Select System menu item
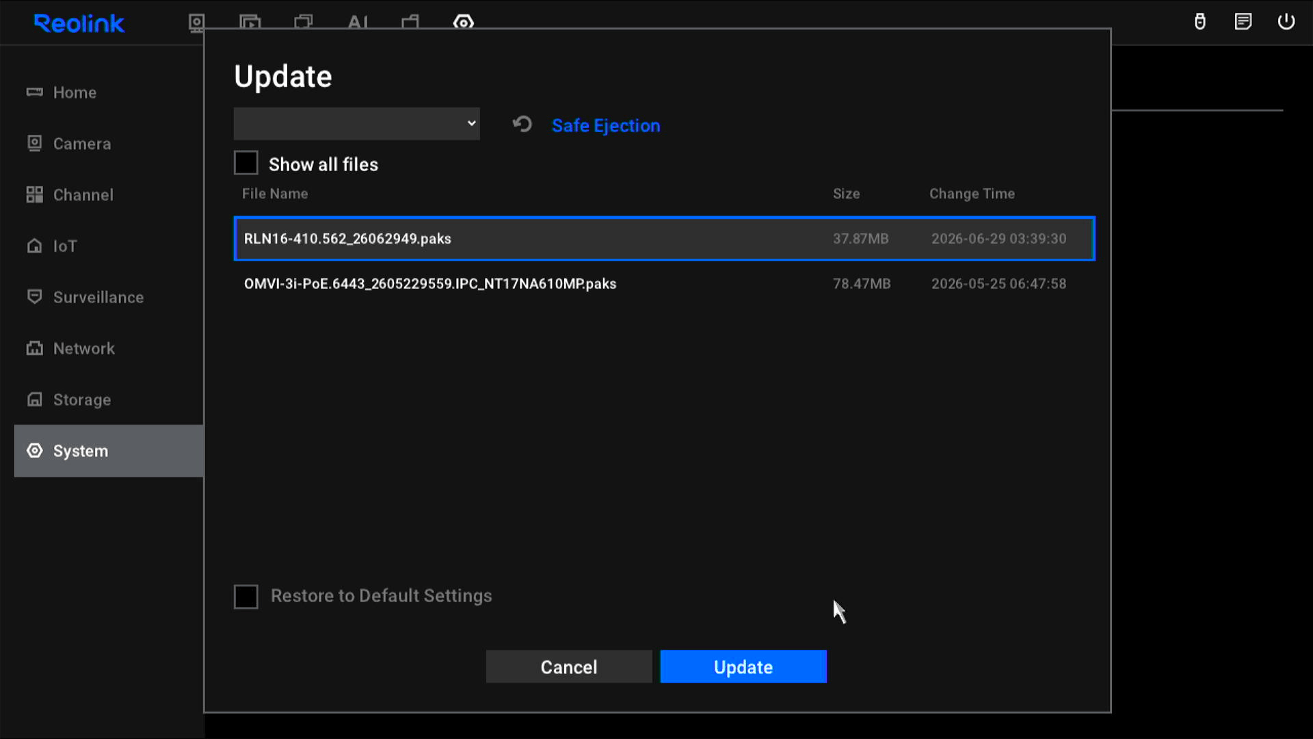 [x=109, y=451]
